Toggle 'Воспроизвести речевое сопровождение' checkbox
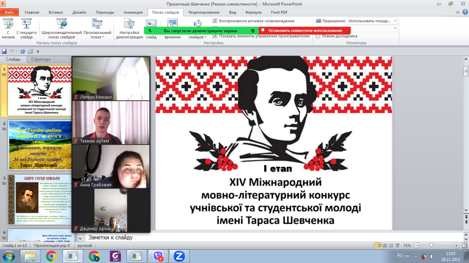469x263 pixels. (x=215, y=21)
